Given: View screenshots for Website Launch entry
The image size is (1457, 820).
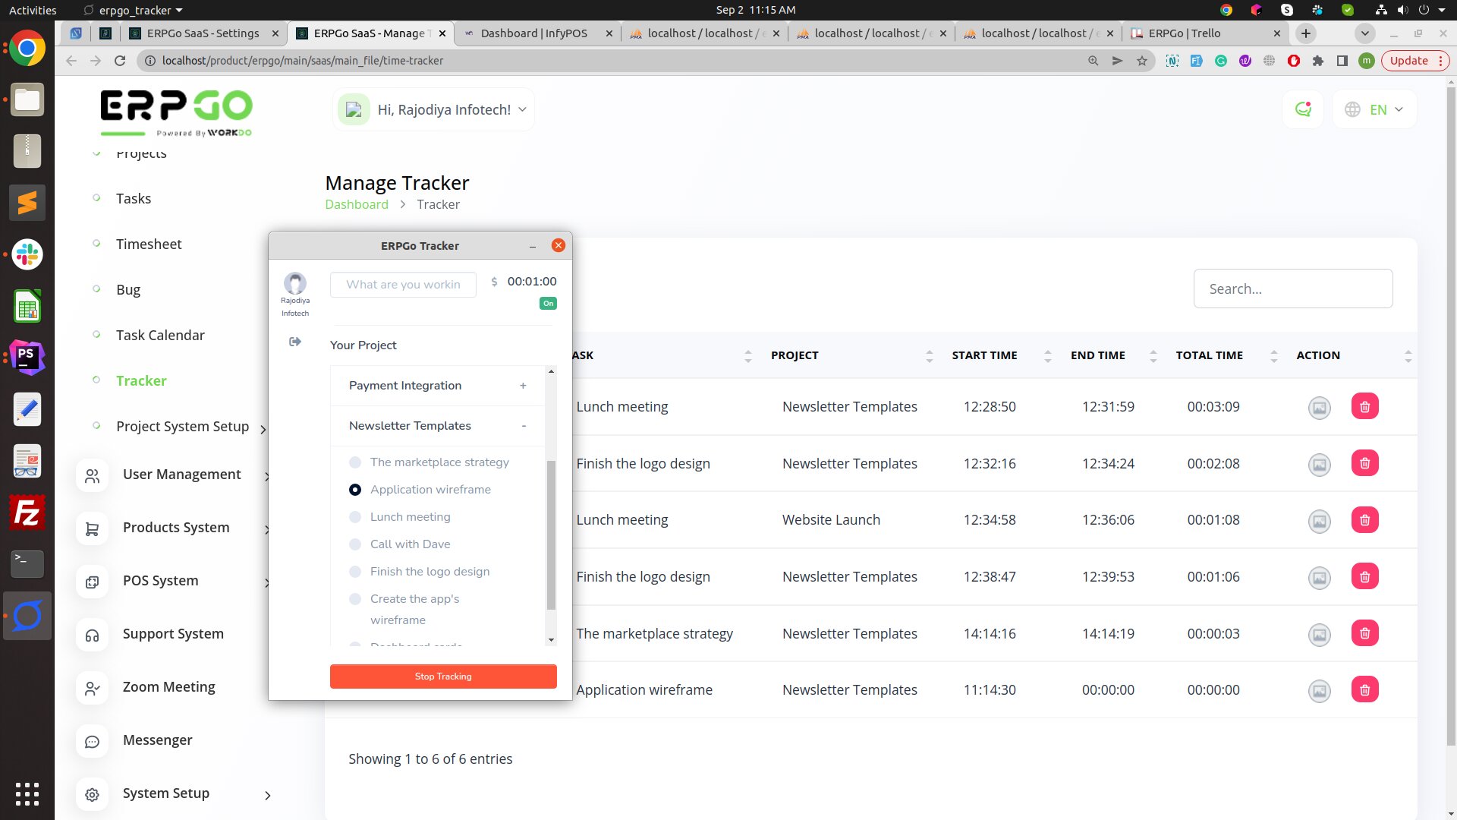Looking at the screenshot, I should tap(1319, 521).
